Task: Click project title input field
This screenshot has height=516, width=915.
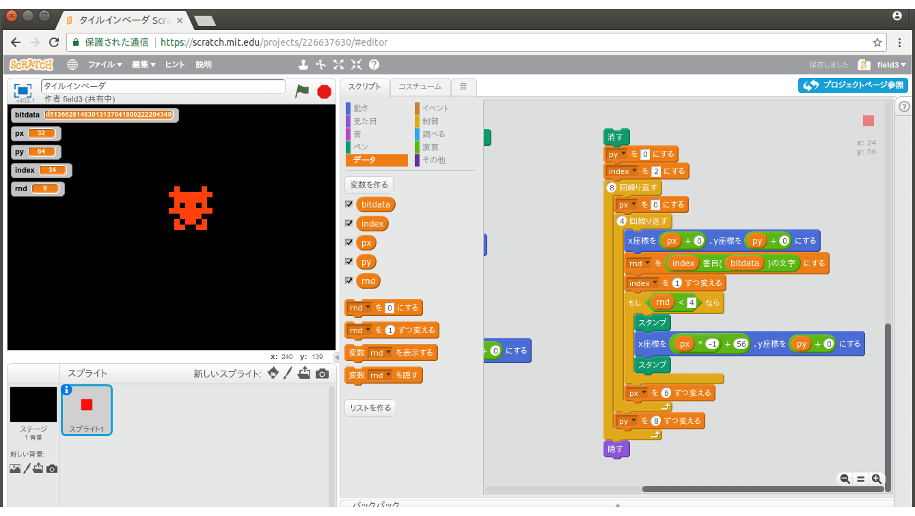Action: [x=163, y=86]
